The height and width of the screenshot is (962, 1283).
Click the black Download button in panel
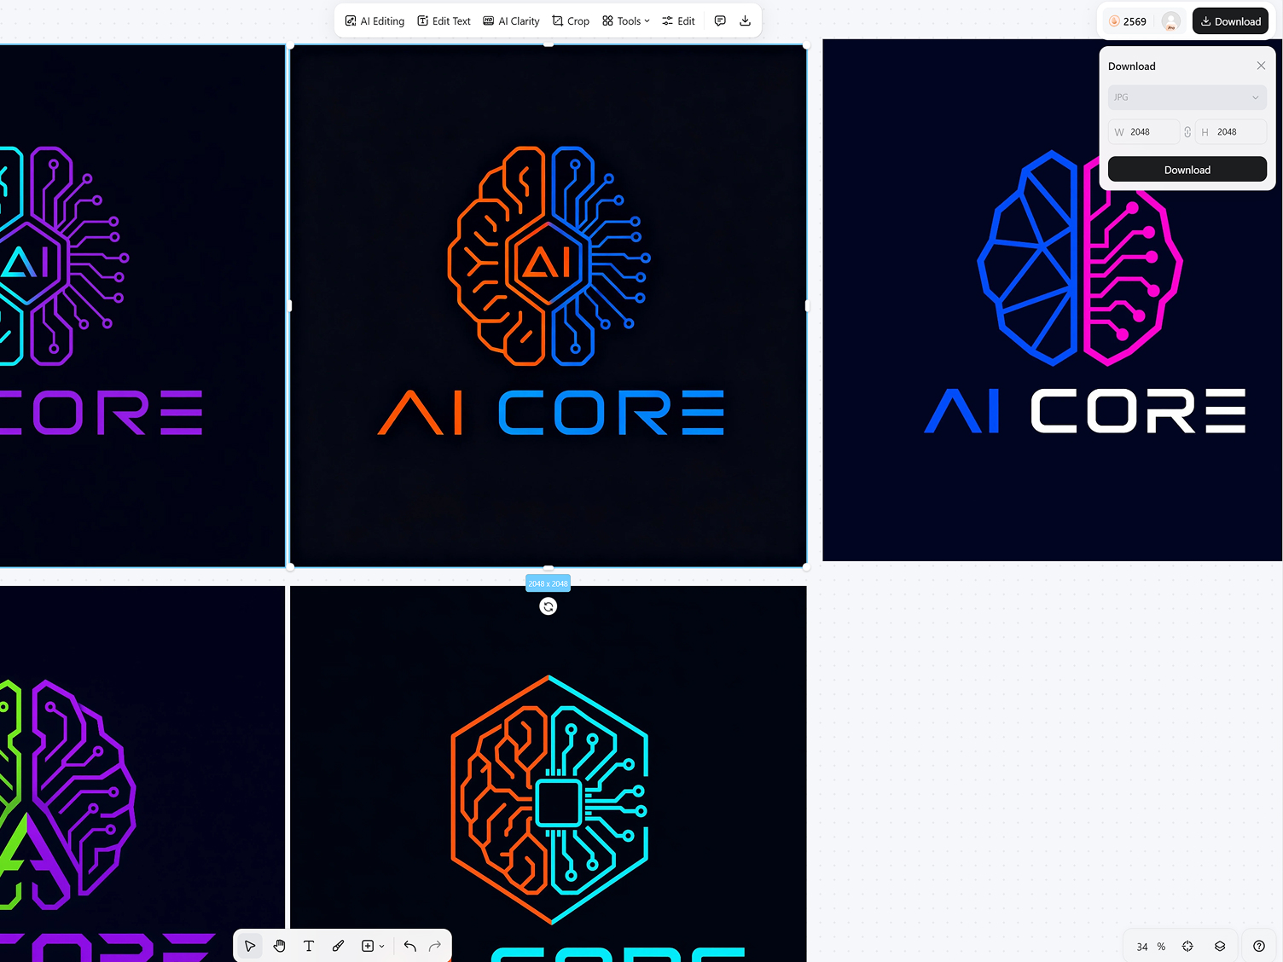click(1187, 170)
